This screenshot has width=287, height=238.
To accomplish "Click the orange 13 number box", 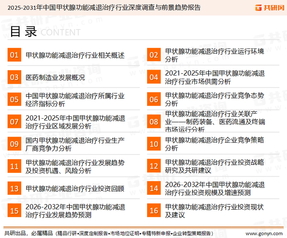I will coord(14,188).
